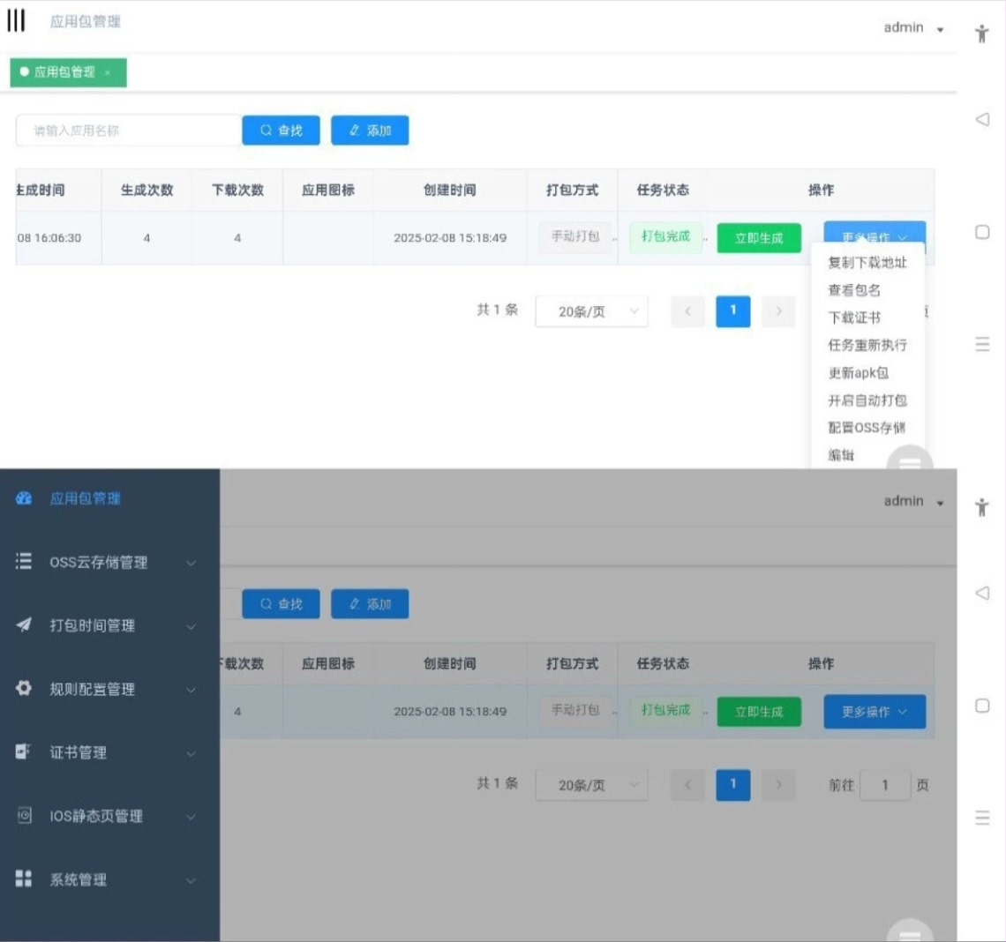Click 2025-02-08 15:18:49 cell in bottom screen
The height and width of the screenshot is (942, 1006).
pos(450,711)
